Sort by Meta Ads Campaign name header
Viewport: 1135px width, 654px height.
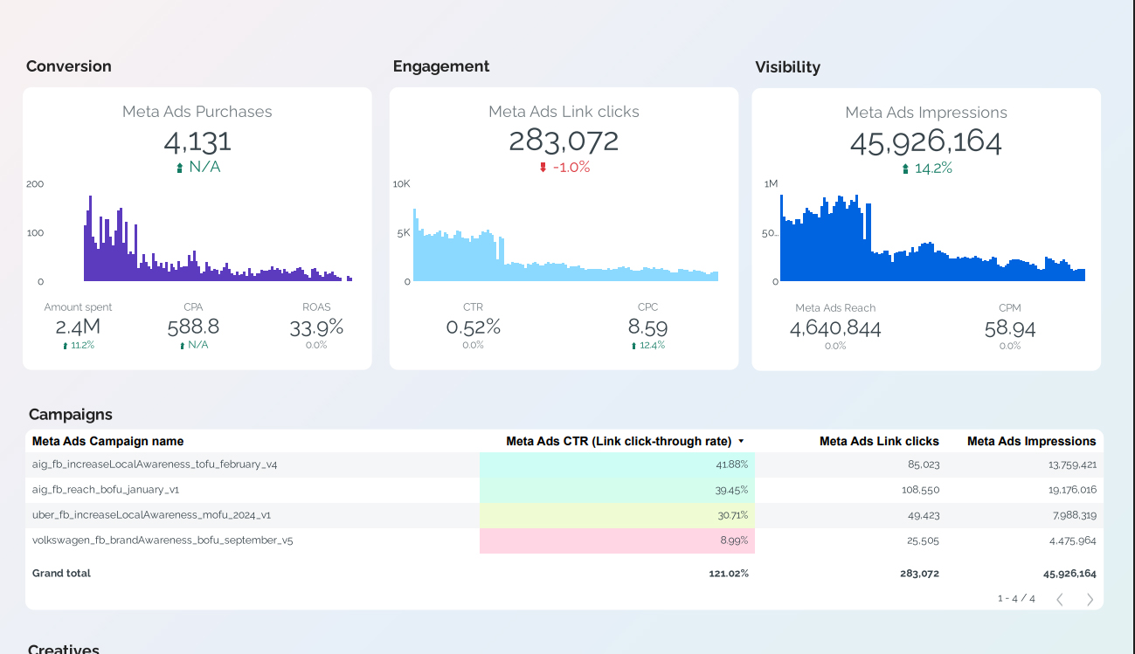[107, 441]
